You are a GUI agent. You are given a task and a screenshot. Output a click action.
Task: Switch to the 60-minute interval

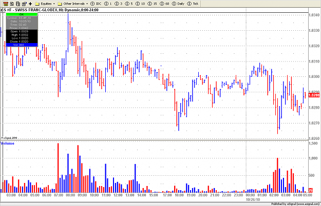click(164, 4)
